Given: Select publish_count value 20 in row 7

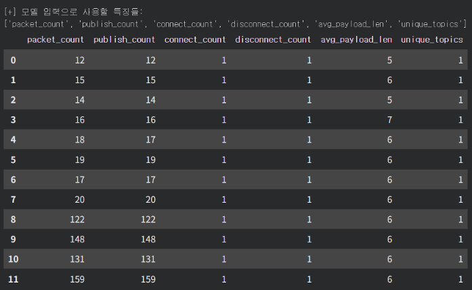Looking at the screenshot, I should 150,199.
